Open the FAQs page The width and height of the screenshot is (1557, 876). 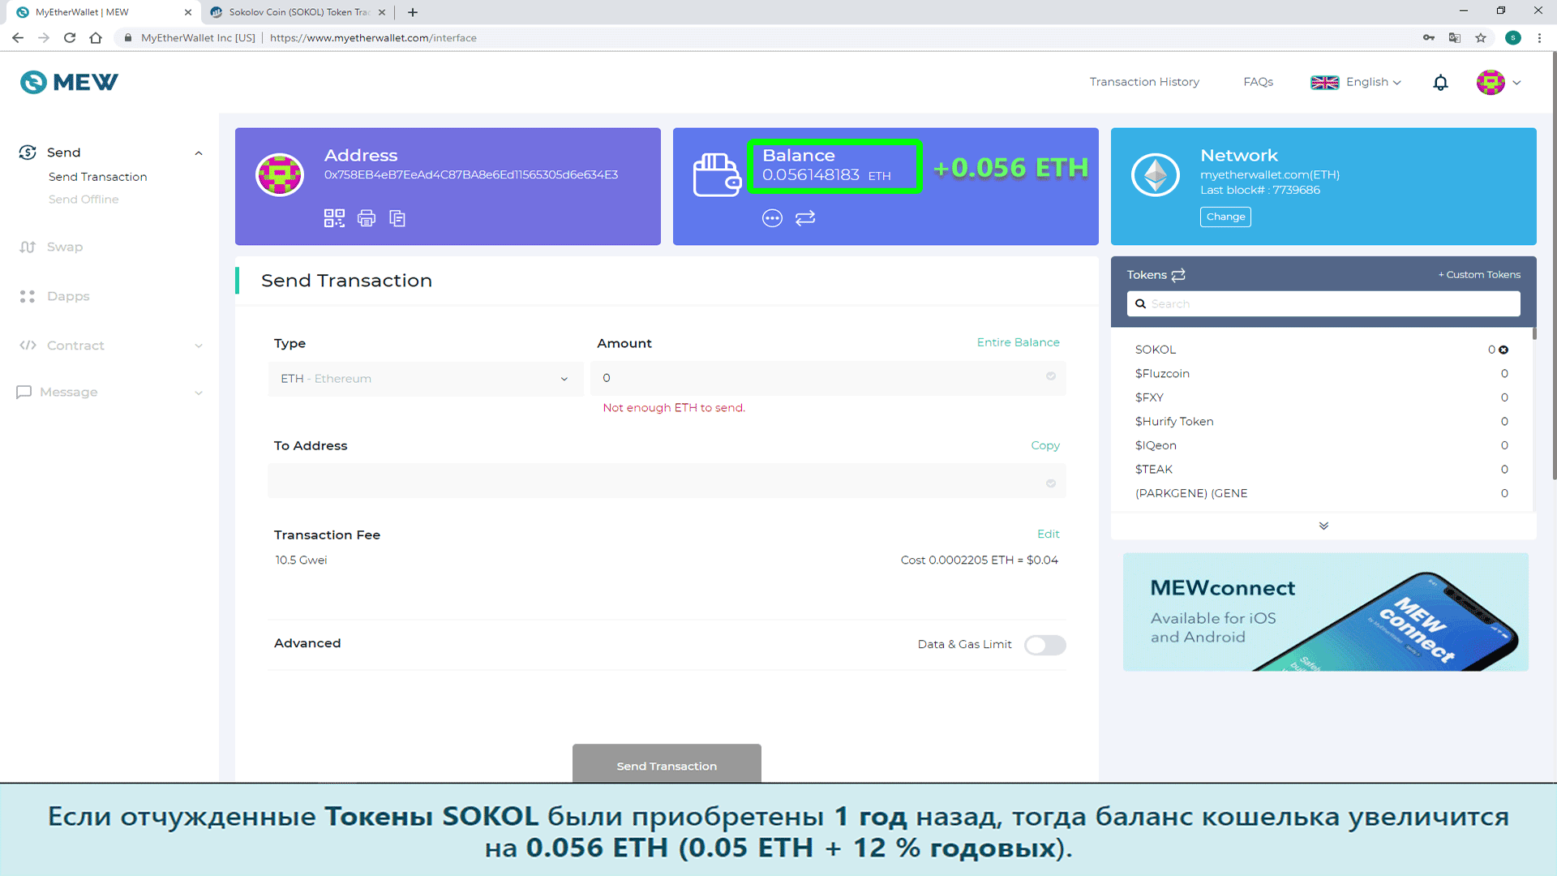pos(1258,82)
